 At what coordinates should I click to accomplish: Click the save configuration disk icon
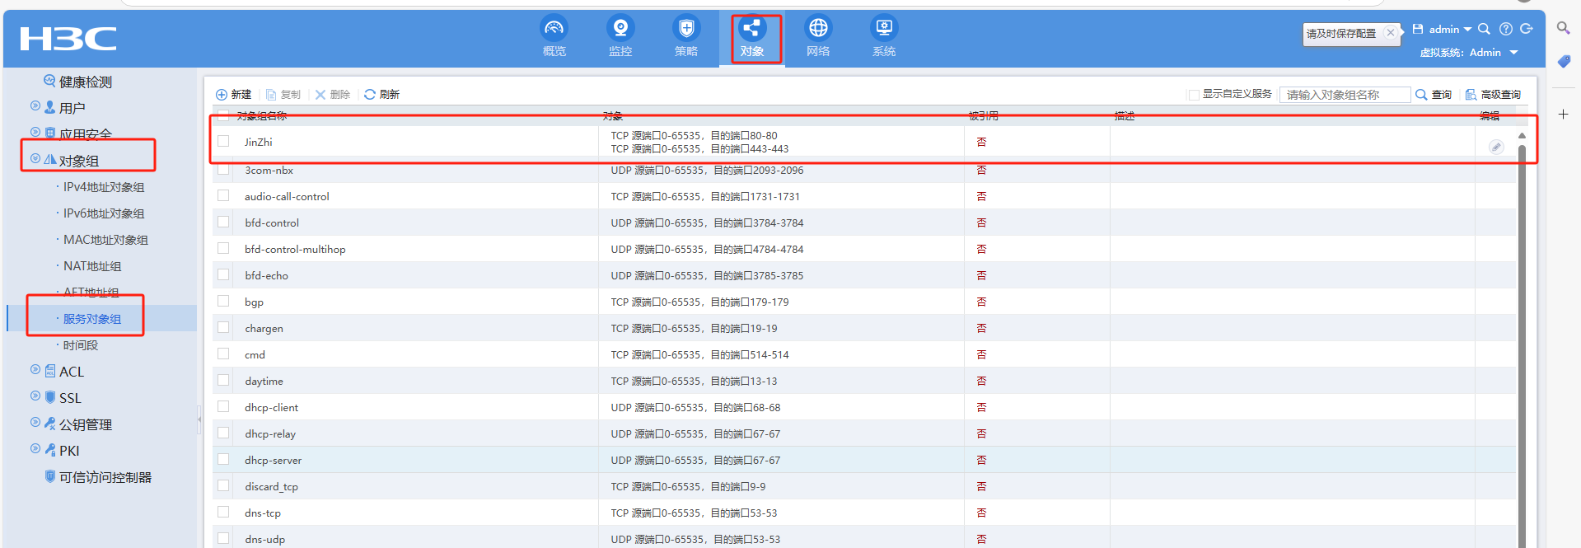(x=1418, y=29)
